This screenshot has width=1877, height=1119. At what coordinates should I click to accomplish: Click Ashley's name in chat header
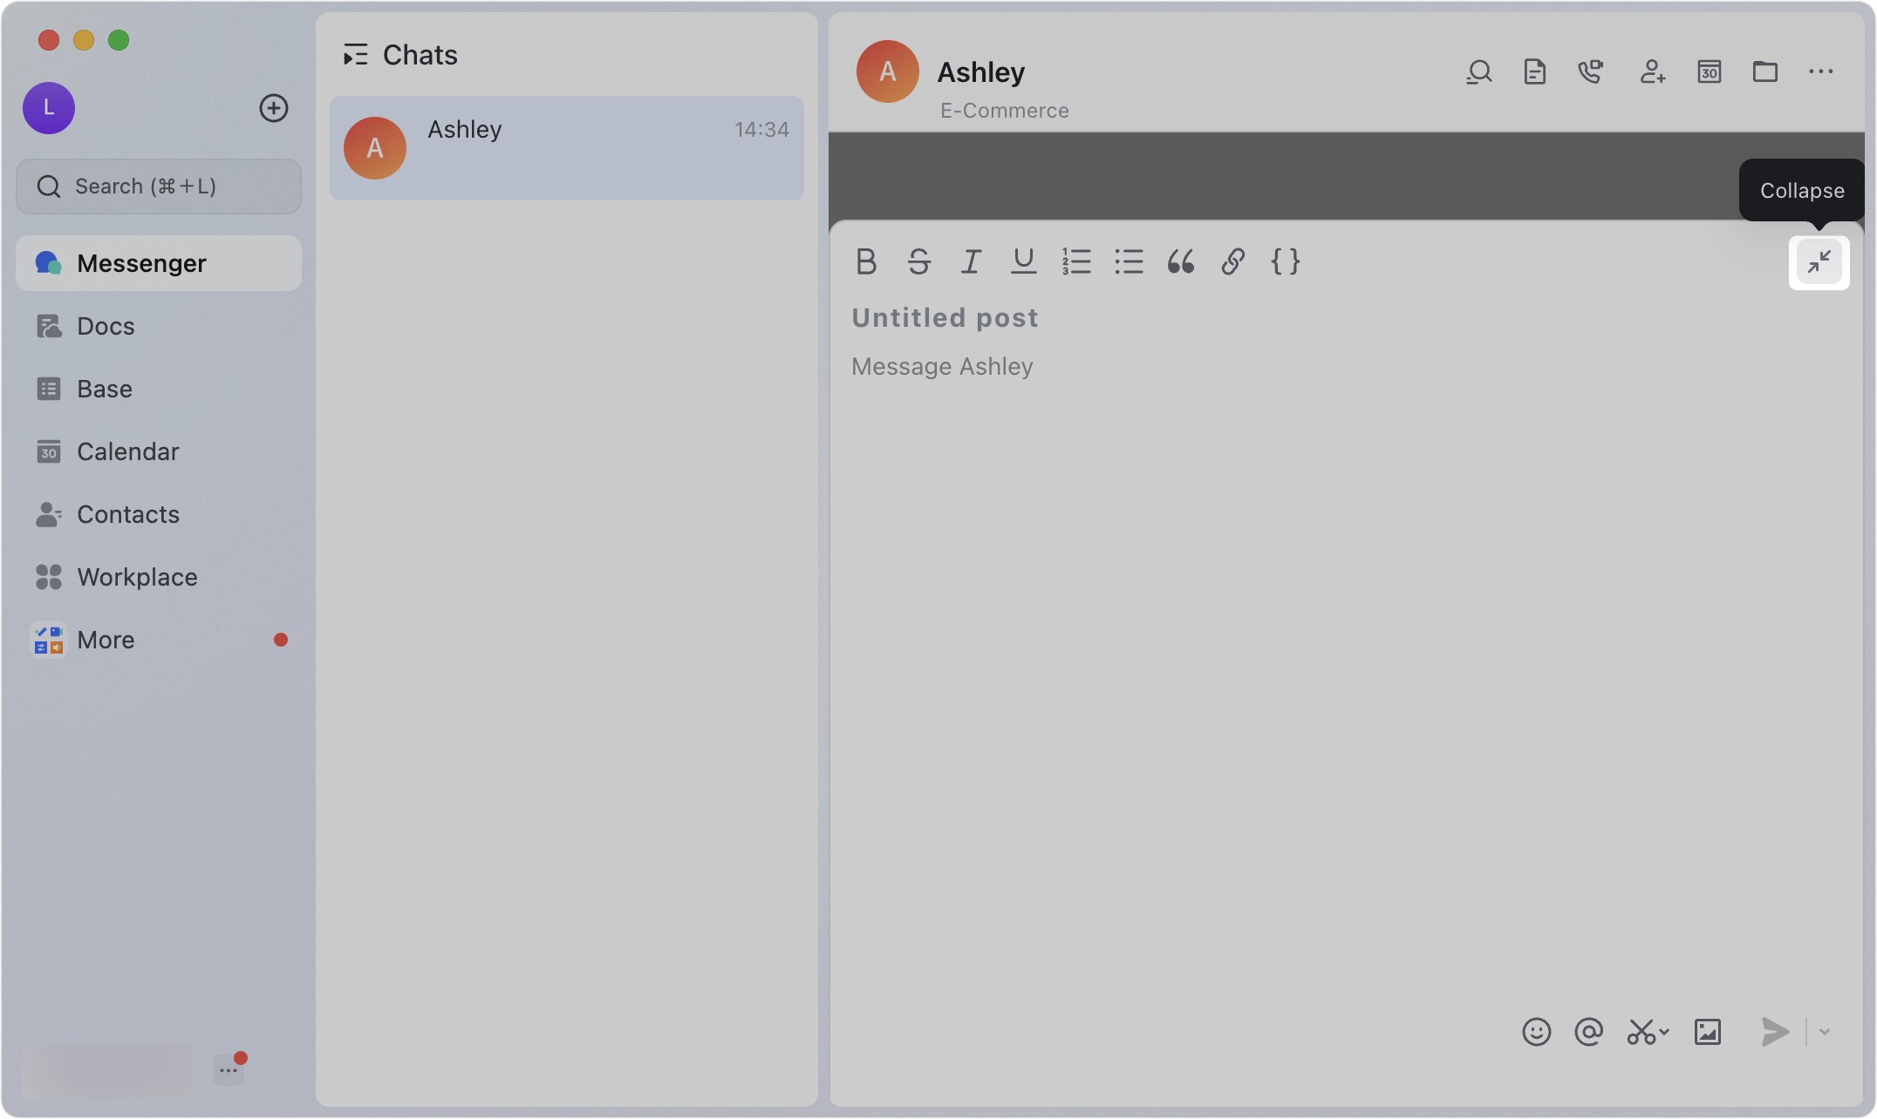[981, 72]
